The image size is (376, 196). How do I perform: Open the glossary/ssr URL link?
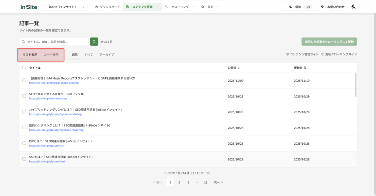(x=47, y=162)
